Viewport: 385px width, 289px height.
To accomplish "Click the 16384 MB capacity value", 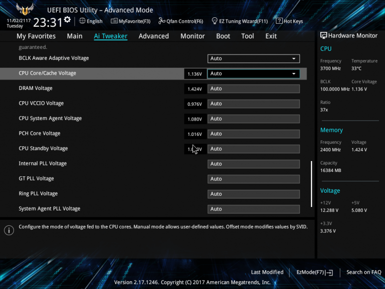I will [331, 170].
